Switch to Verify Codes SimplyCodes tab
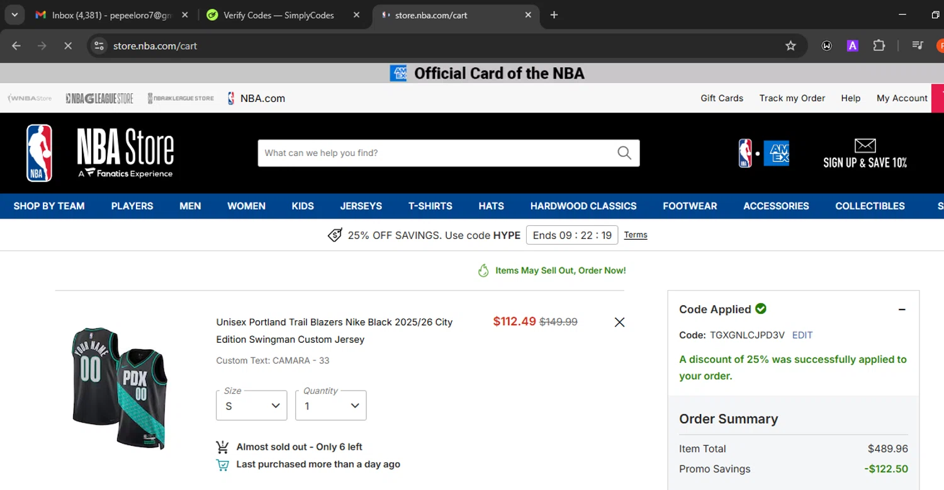Image resolution: width=944 pixels, height=490 pixels. (279, 15)
